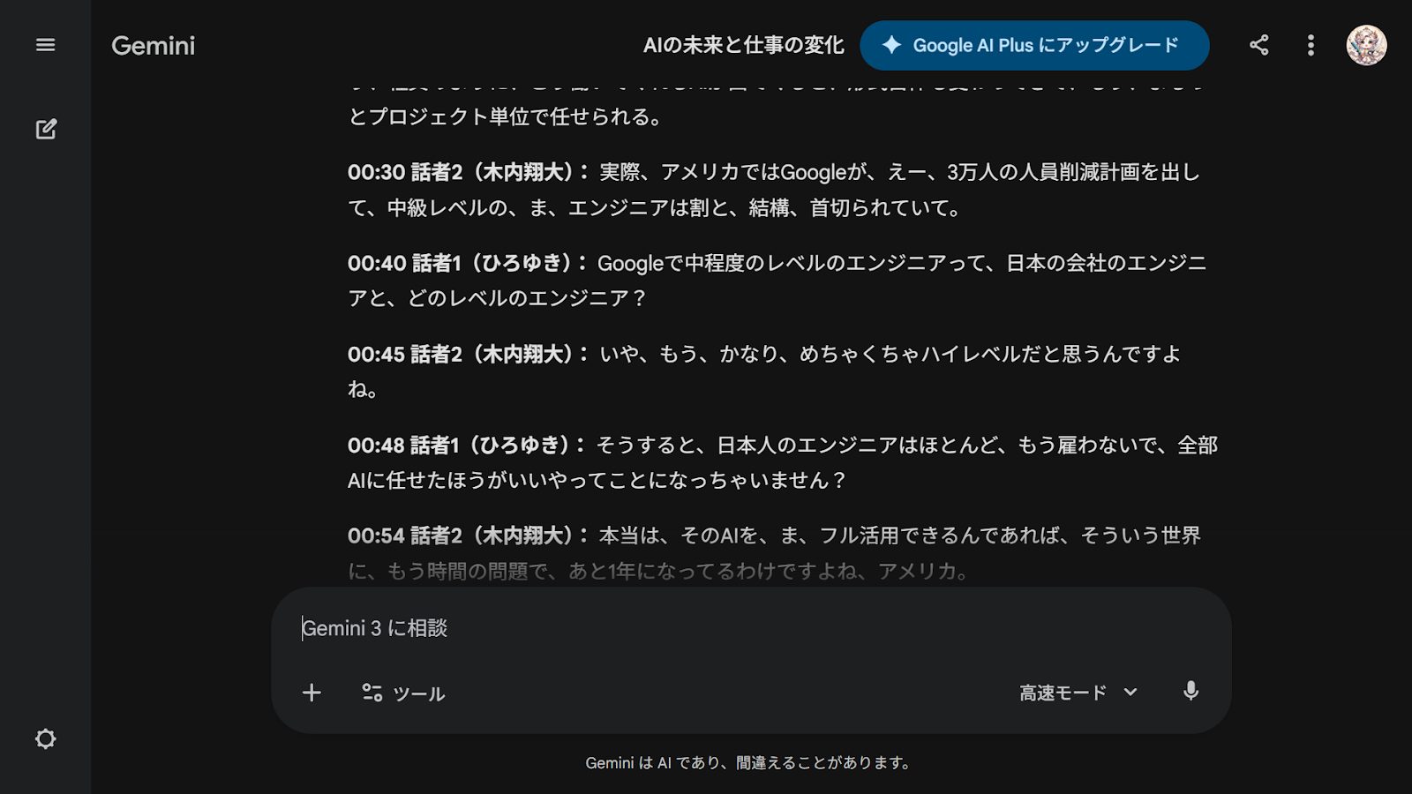Click Google AI Plus にアップグレード button

(1033, 45)
